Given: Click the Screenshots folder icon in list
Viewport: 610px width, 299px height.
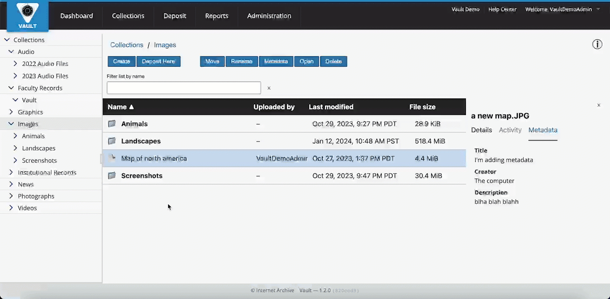Looking at the screenshot, I should click(x=112, y=176).
